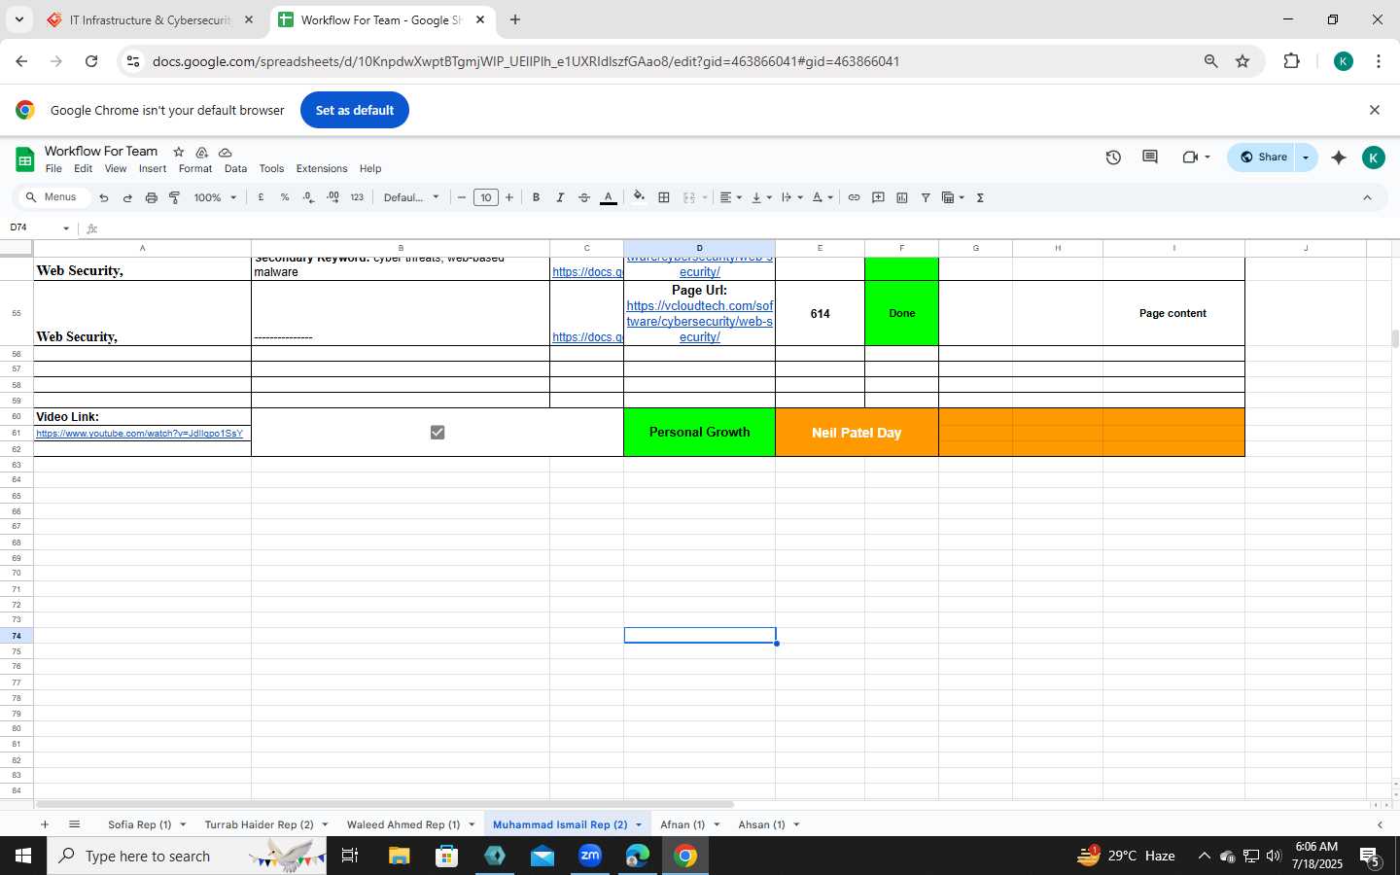Click the Sheets home logo
This screenshot has height=875, width=1400.
(24, 159)
